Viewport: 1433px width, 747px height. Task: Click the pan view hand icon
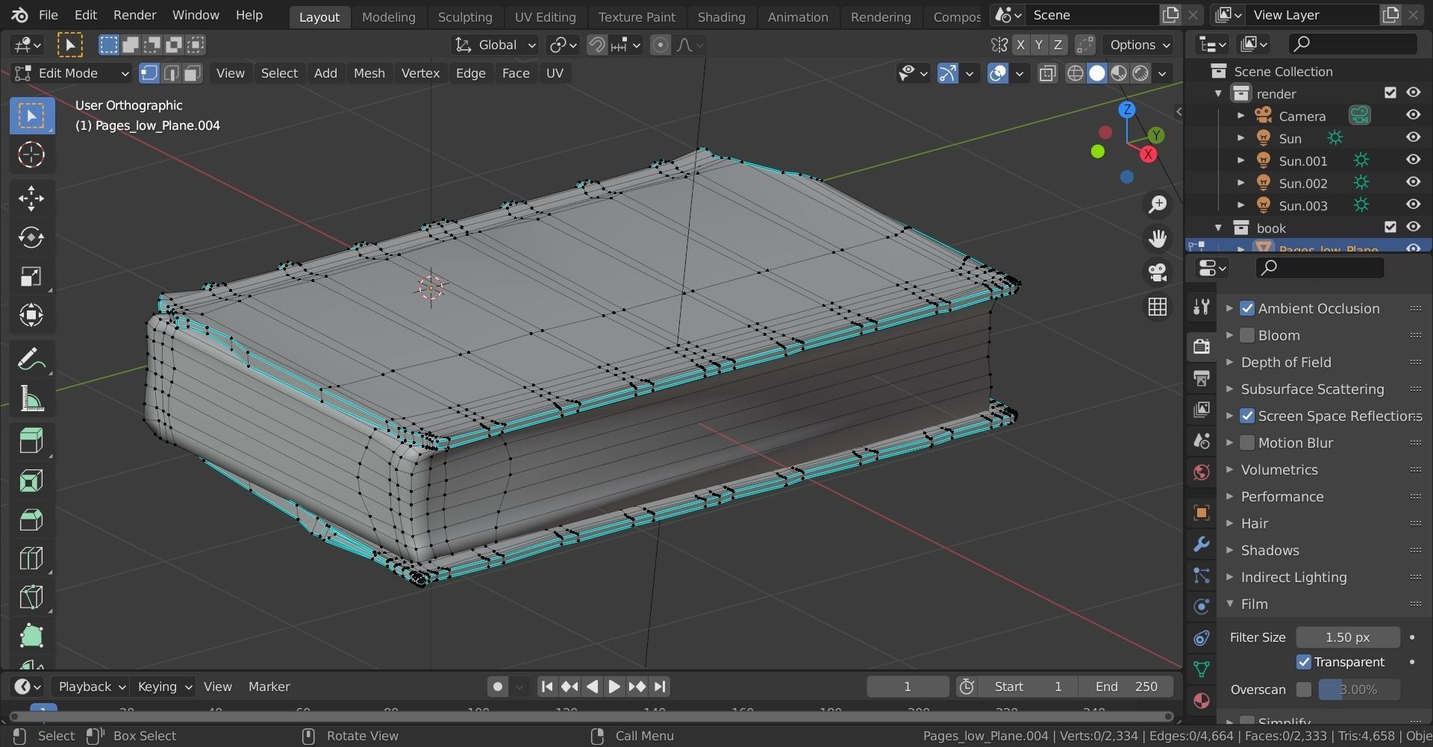pyautogui.click(x=1158, y=239)
